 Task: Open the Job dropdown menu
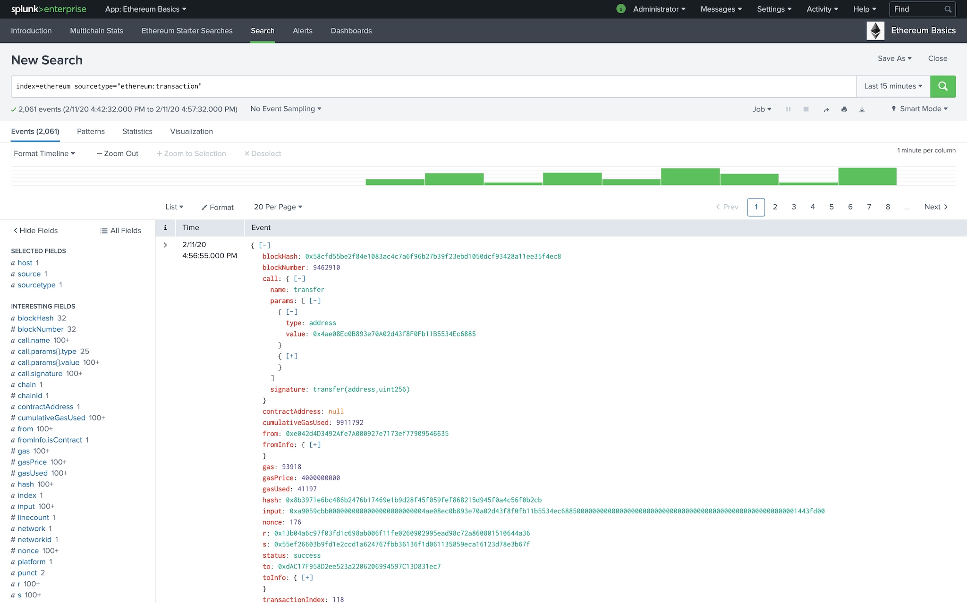click(x=762, y=109)
